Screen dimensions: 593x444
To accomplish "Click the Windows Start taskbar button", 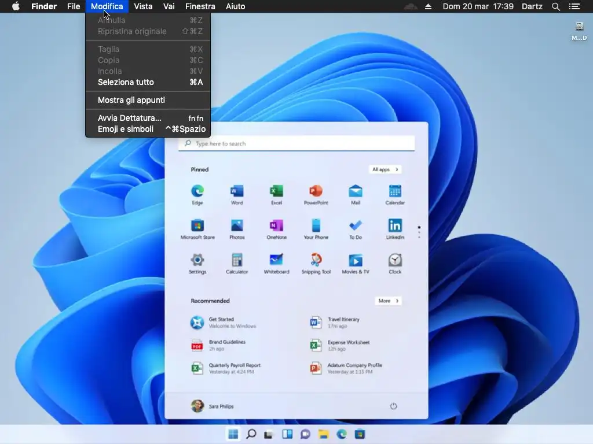I will (x=233, y=434).
